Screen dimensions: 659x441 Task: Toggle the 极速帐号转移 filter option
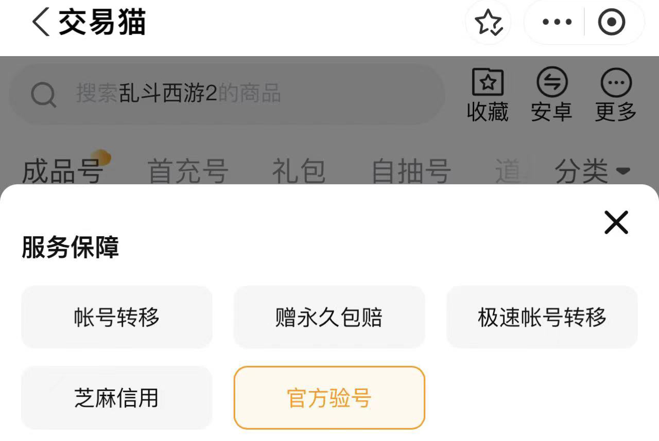(x=542, y=317)
